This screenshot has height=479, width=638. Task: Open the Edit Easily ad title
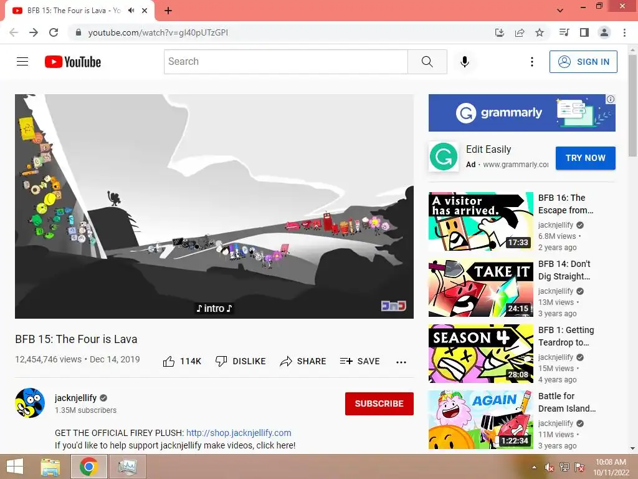(488, 150)
